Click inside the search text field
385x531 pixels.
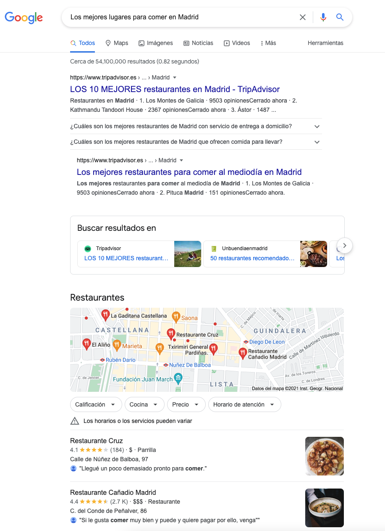click(x=181, y=17)
